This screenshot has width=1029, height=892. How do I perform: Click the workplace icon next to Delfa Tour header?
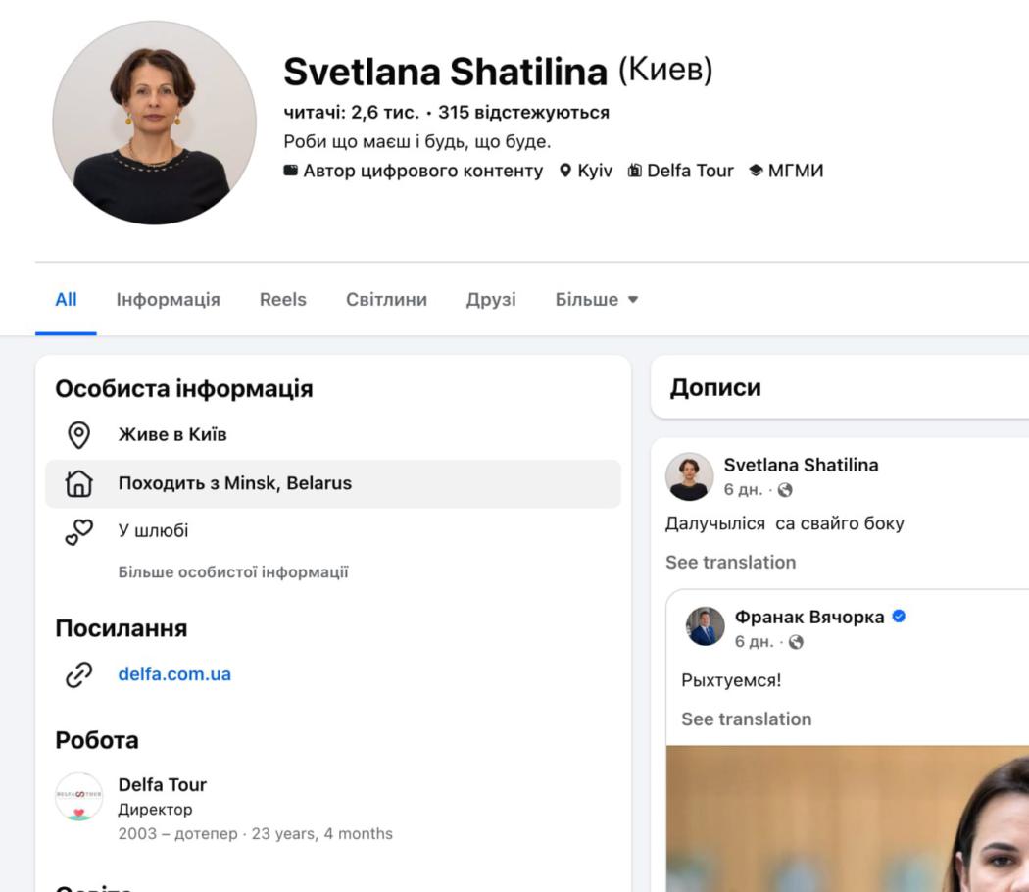coord(635,171)
